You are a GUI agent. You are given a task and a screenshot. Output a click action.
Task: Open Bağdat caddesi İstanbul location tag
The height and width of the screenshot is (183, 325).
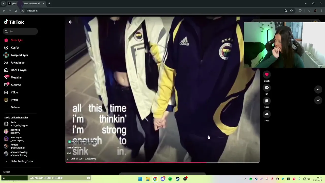(x=82, y=141)
